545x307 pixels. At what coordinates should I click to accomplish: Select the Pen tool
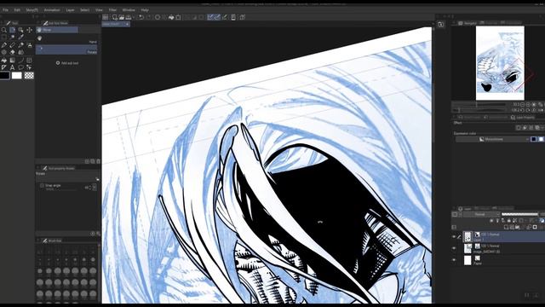[x=3, y=45]
